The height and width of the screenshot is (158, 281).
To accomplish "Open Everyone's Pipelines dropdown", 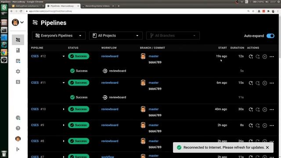I will pyautogui.click(x=59, y=36).
